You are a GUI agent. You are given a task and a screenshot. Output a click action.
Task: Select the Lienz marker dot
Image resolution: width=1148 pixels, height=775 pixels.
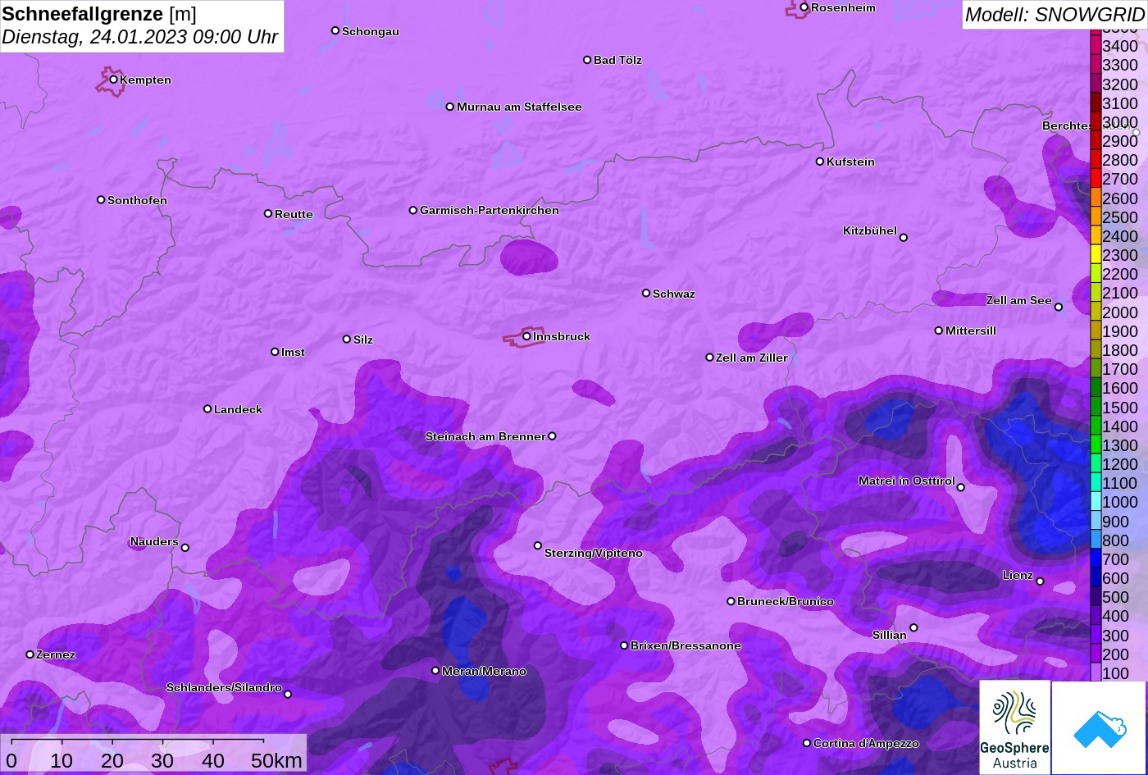[x=1040, y=581]
